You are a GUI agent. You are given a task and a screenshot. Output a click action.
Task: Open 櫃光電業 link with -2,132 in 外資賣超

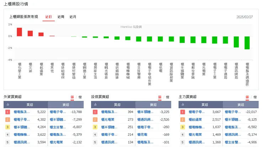click(x=57, y=142)
